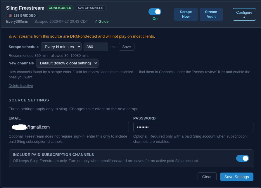Click the Scrape Now button
Viewport: 261px width, 188px height.
(186, 14)
